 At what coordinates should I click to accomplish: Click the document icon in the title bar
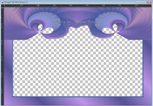[2, 2]
